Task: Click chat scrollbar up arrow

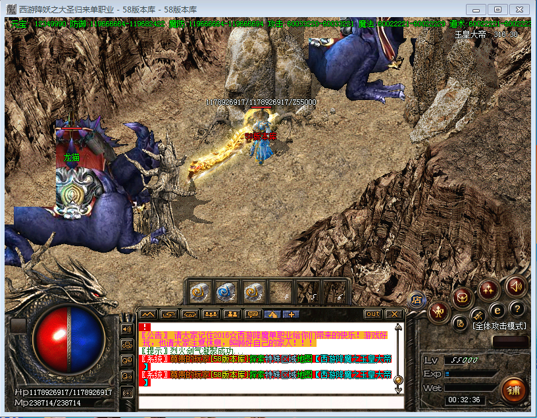Action: click(x=398, y=327)
